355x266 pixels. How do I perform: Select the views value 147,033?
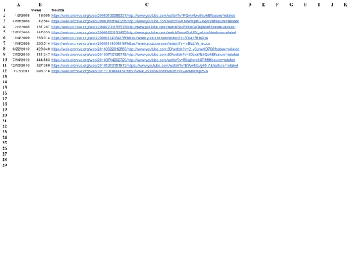click(43, 32)
